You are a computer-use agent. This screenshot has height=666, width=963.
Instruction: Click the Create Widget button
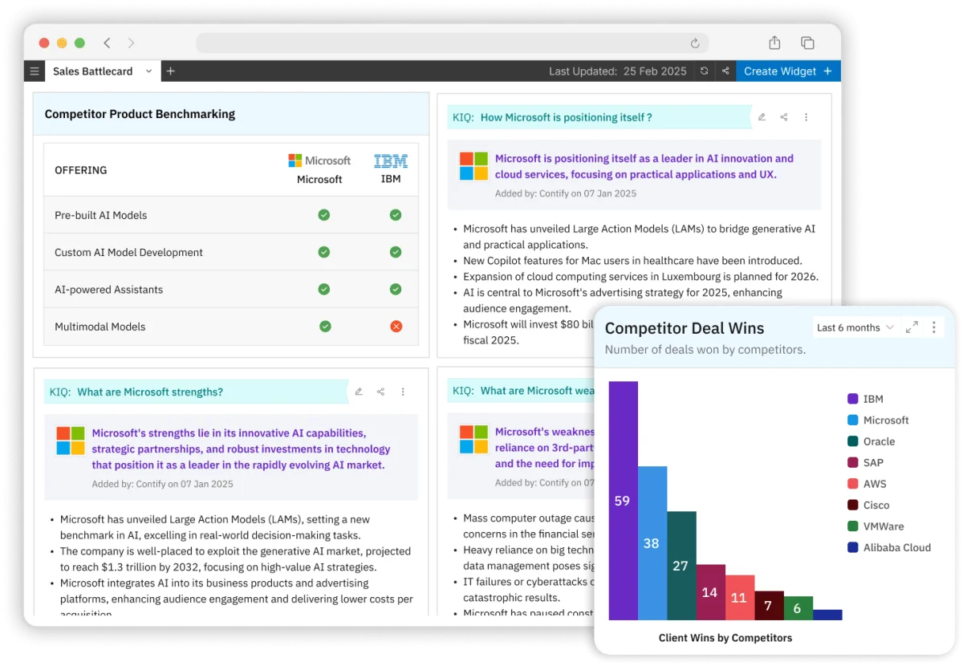tap(780, 71)
